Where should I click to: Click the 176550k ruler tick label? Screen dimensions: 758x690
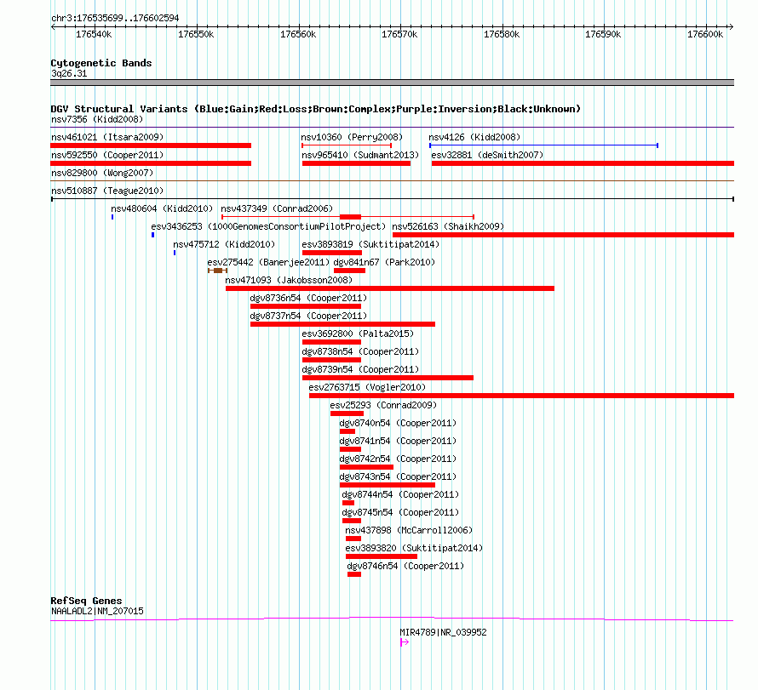pyautogui.click(x=196, y=34)
